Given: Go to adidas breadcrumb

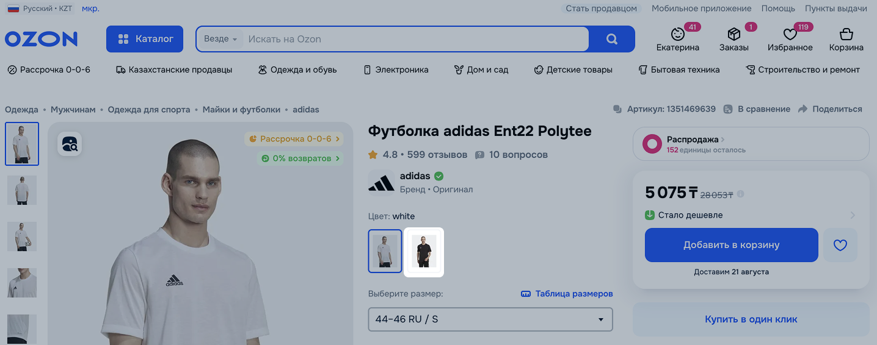Looking at the screenshot, I should pyautogui.click(x=306, y=110).
